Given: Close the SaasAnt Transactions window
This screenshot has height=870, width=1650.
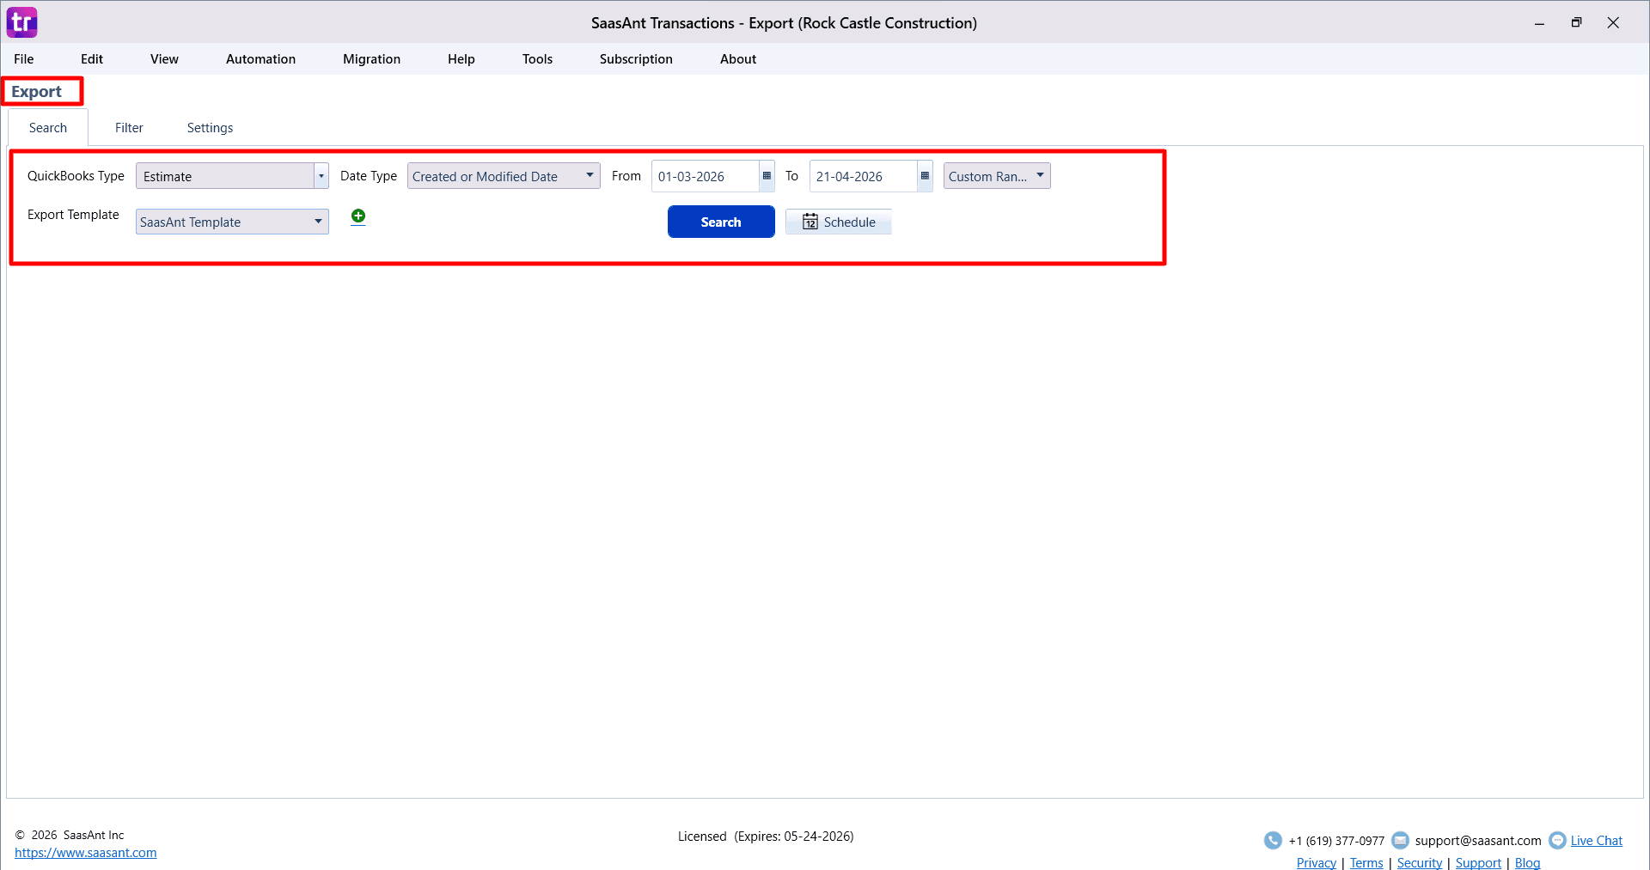Looking at the screenshot, I should click(x=1613, y=23).
